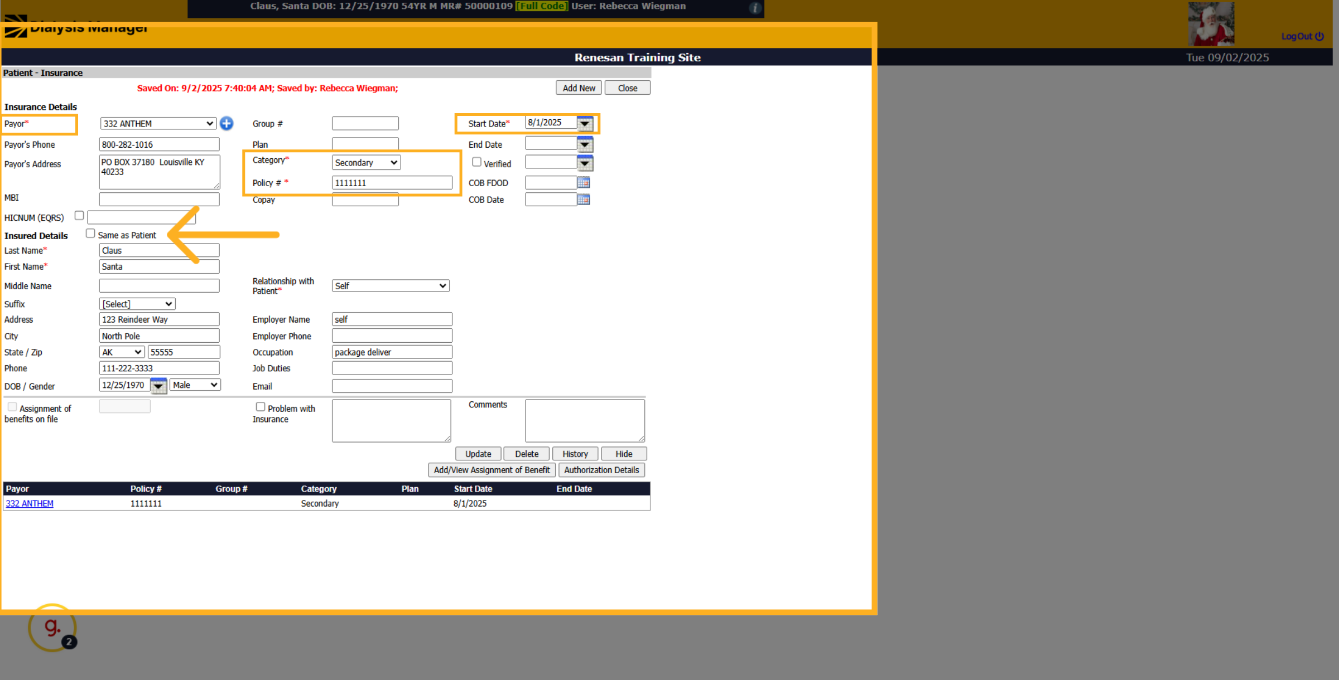Open the Category dropdown set to Secondary
The height and width of the screenshot is (680, 1339).
pos(366,162)
